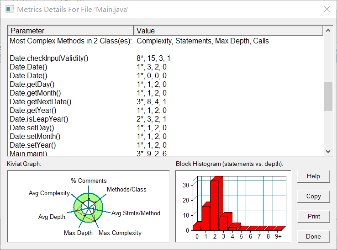
Task: Copy the metrics with Copy button
Action: coord(313,196)
